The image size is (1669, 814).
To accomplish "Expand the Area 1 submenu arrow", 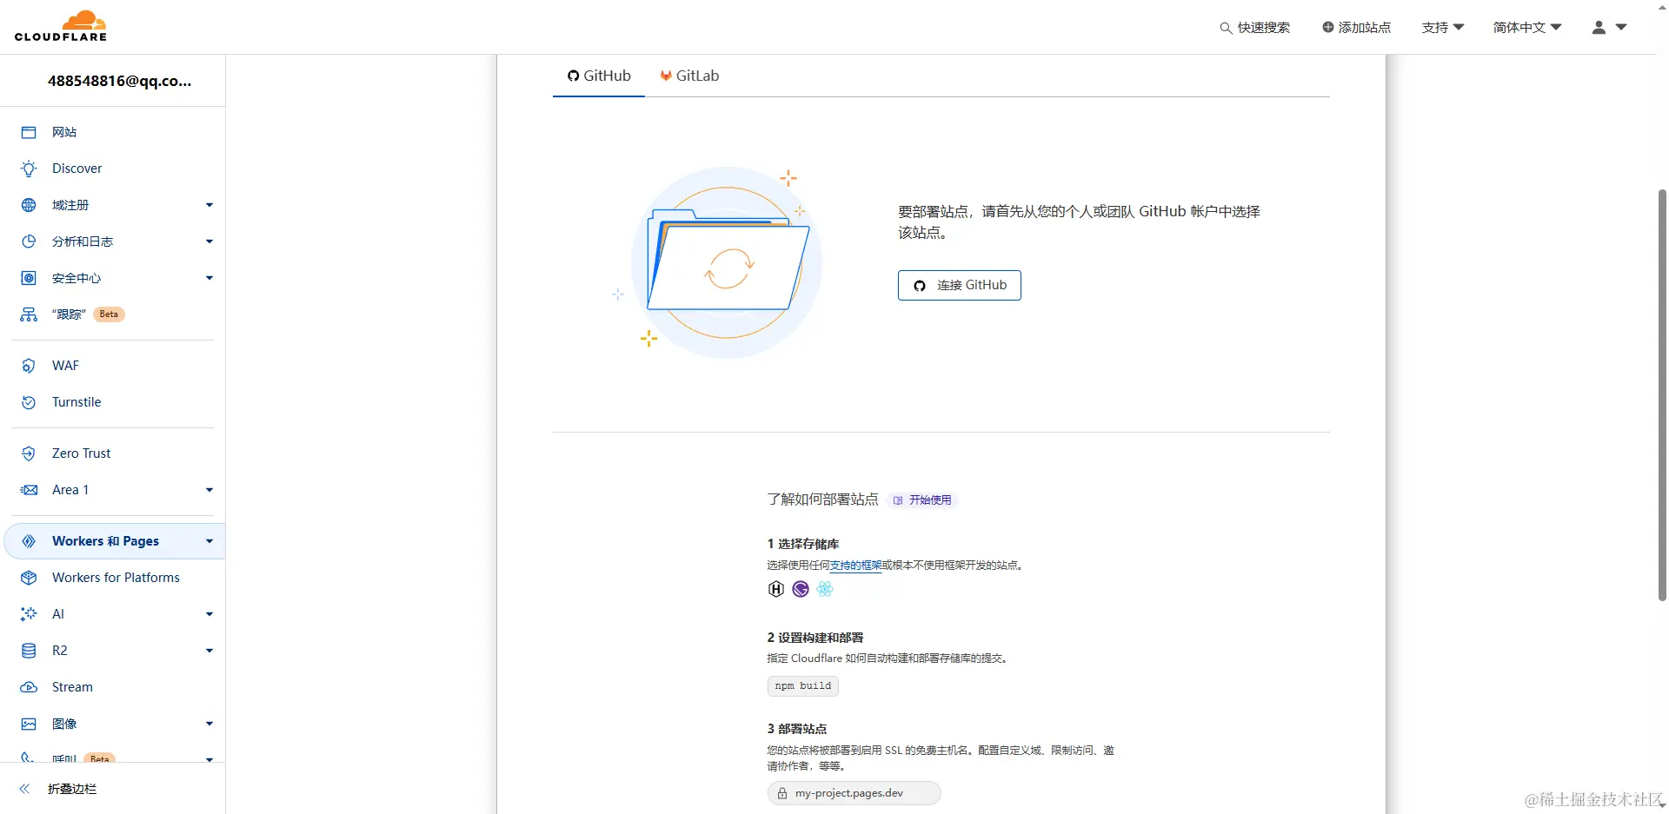I will point(209,490).
